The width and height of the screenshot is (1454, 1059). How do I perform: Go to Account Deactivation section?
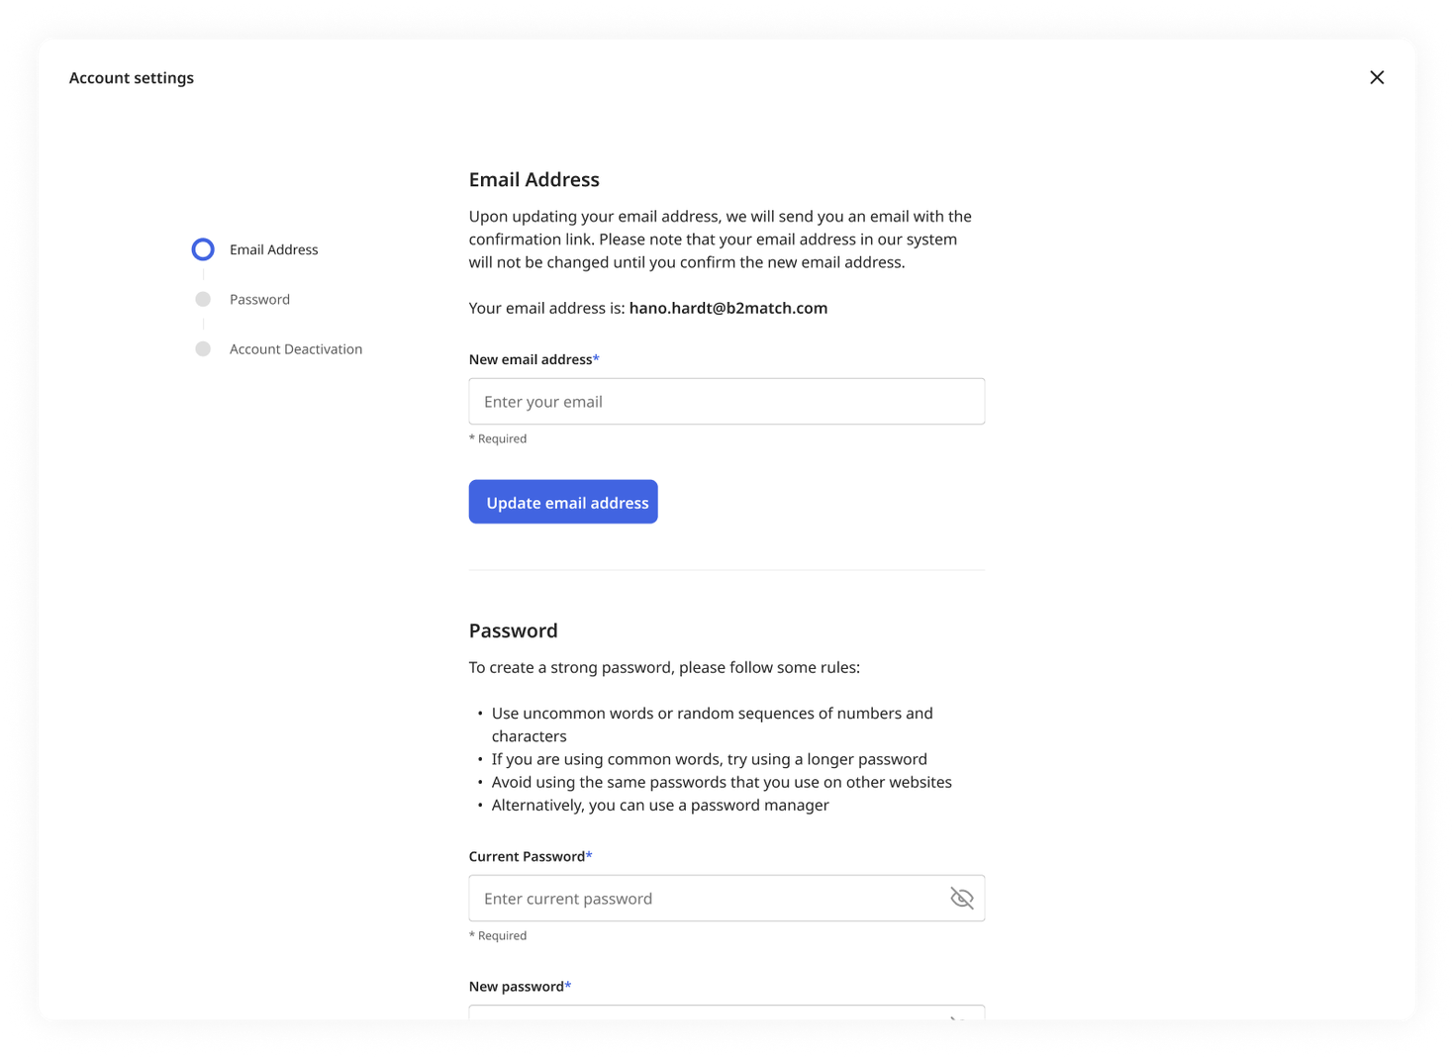point(296,348)
